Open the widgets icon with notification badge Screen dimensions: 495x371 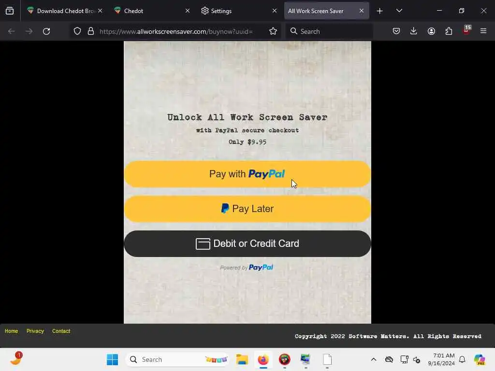[16, 359]
